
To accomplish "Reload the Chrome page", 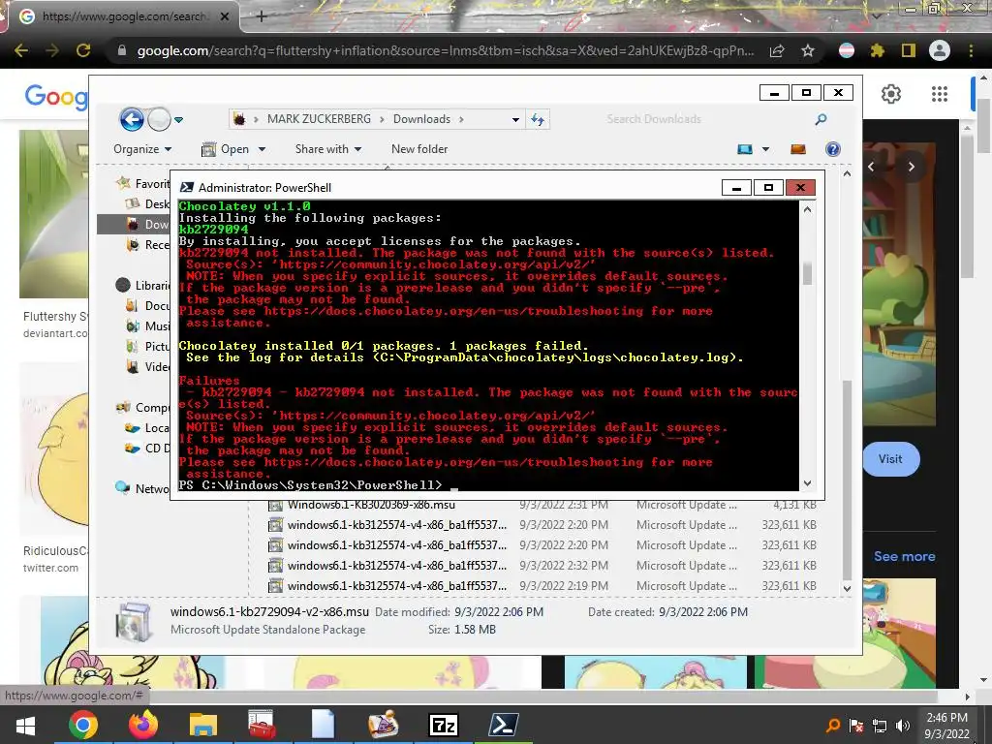I will point(83,50).
